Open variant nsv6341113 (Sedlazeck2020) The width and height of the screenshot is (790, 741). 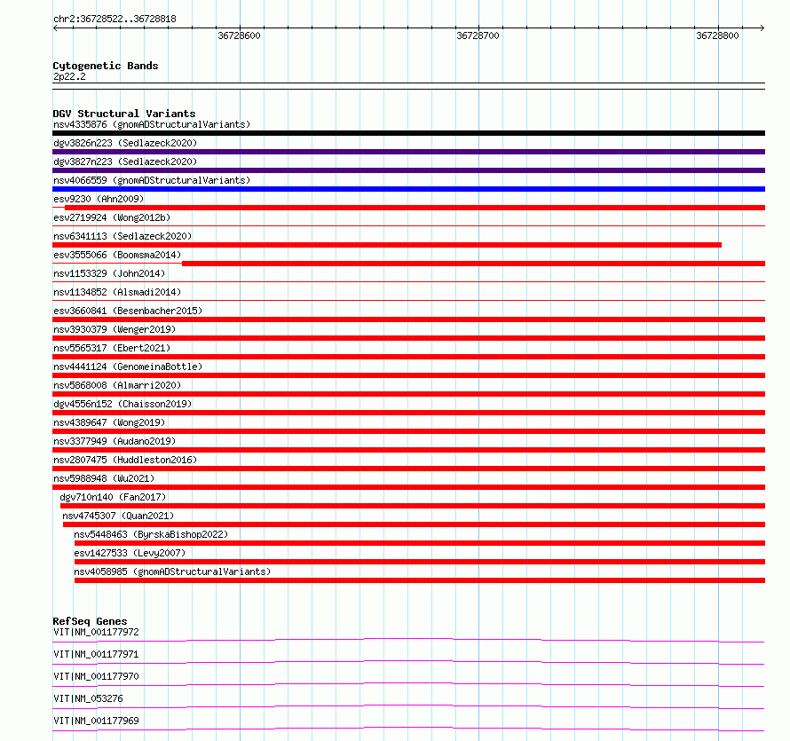(x=122, y=236)
